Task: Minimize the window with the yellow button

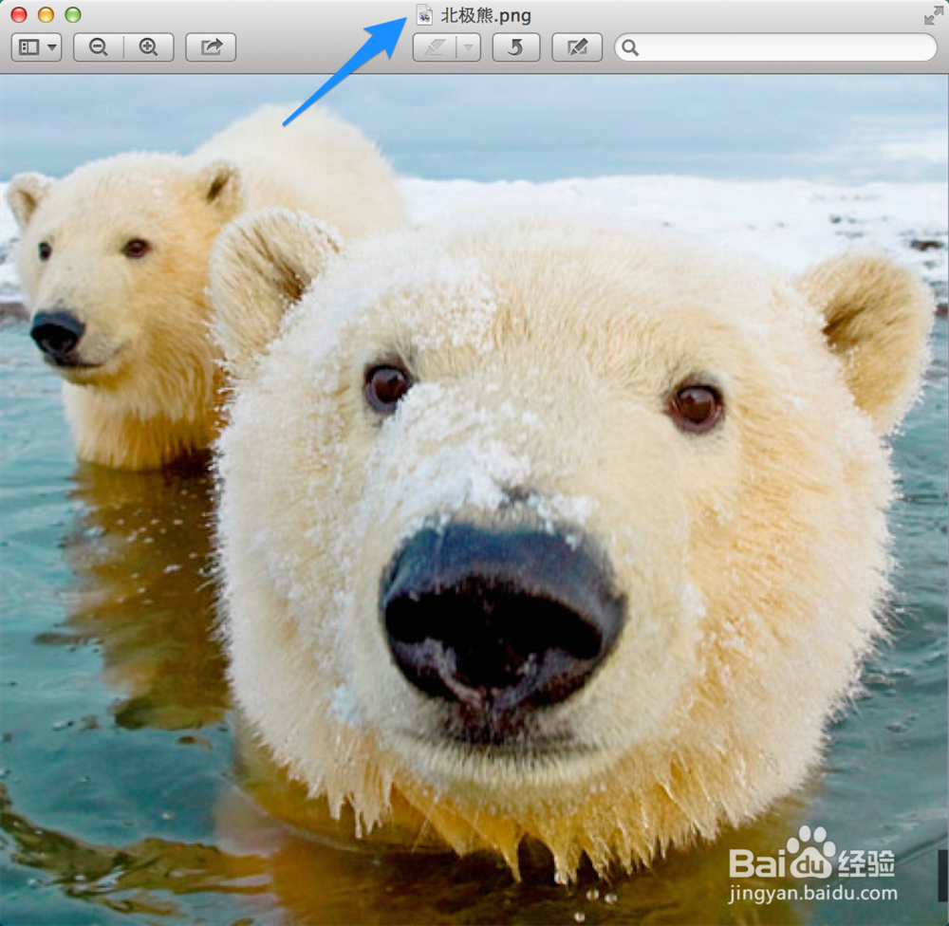Action: pos(46,14)
